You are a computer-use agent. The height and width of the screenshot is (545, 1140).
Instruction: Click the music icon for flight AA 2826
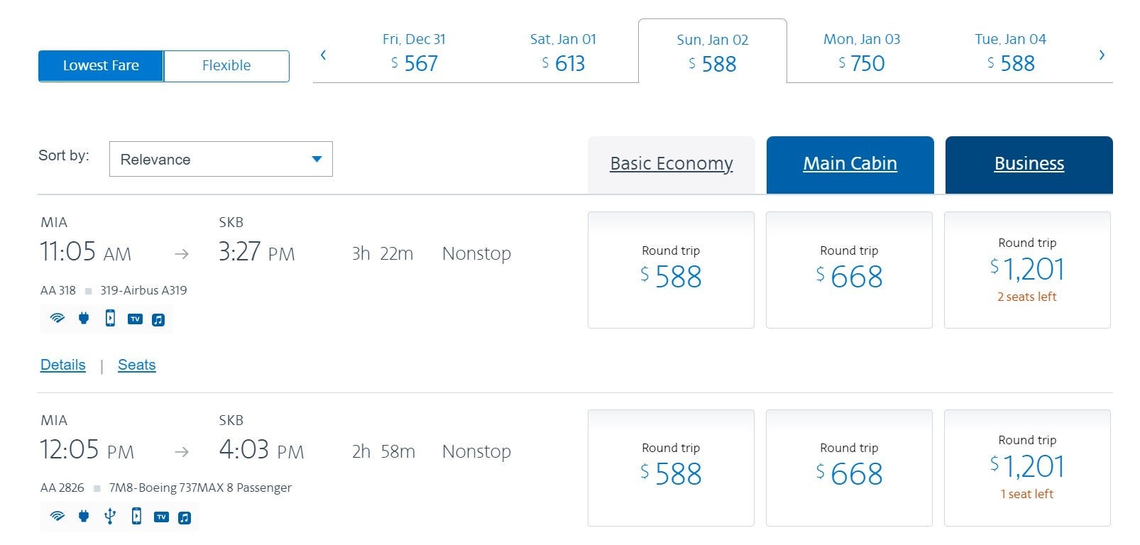click(x=185, y=517)
